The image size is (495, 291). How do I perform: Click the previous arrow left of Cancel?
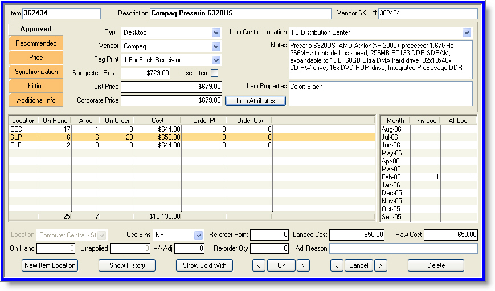[x=337, y=265]
